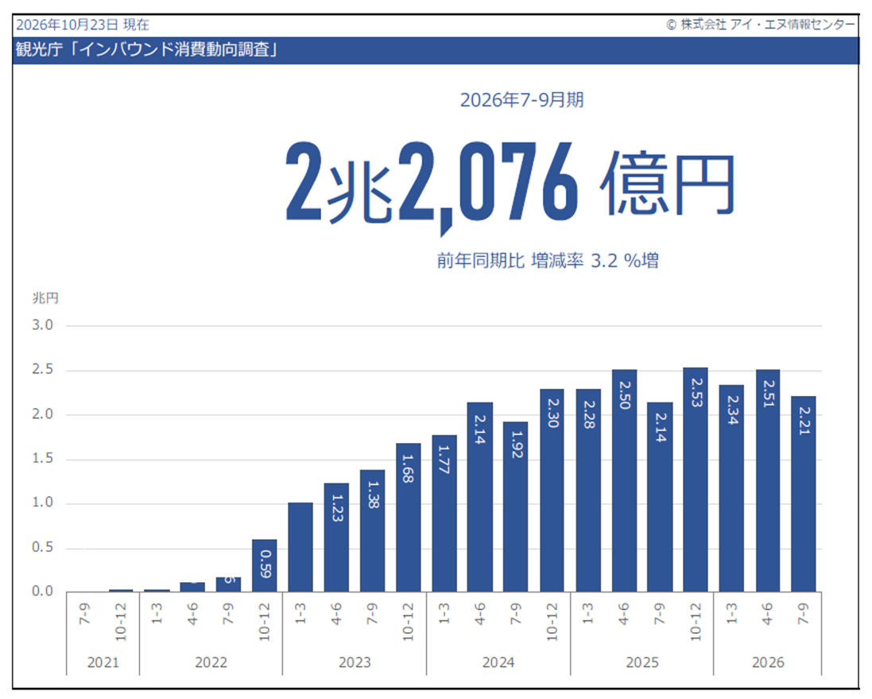Select the bar labeled 1.23
Screen dimensions: 872x699
[336, 537]
